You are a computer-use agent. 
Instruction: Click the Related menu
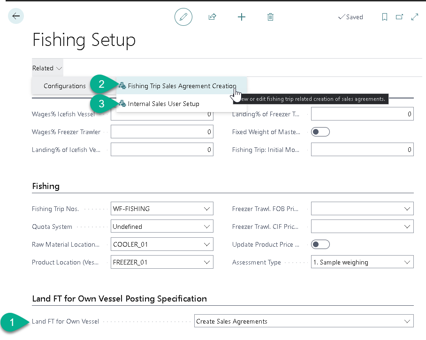tap(47, 68)
